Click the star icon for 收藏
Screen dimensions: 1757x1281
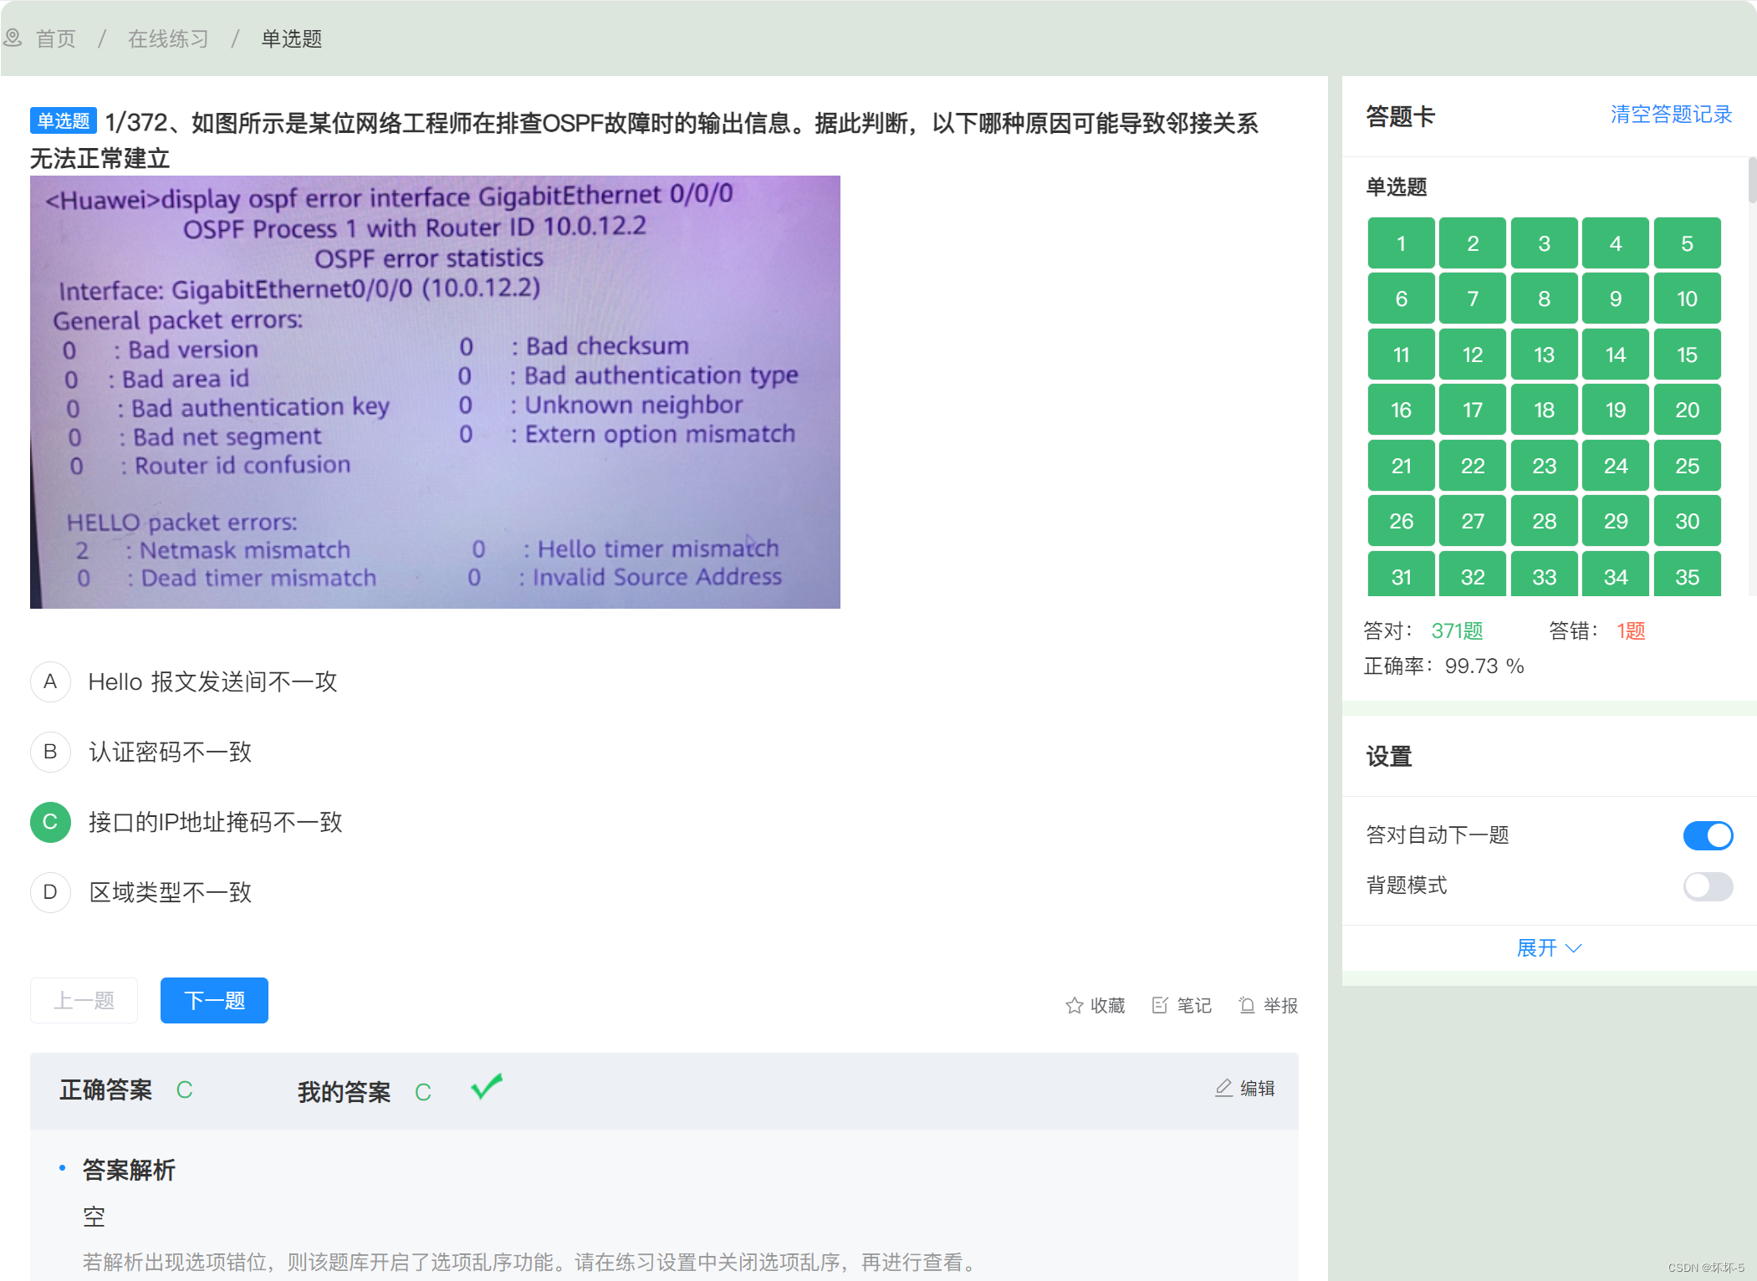pos(1074,1005)
